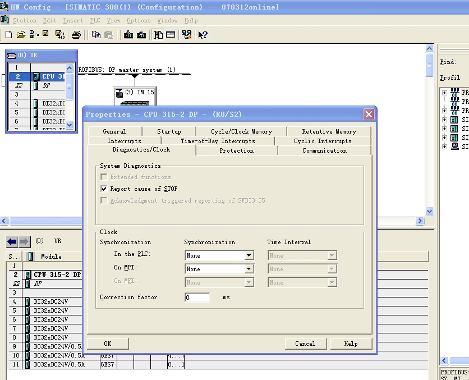Image resolution: width=469 pixels, height=380 pixels.
Task: Click the Download to Module icon
Action: (128, 35)
